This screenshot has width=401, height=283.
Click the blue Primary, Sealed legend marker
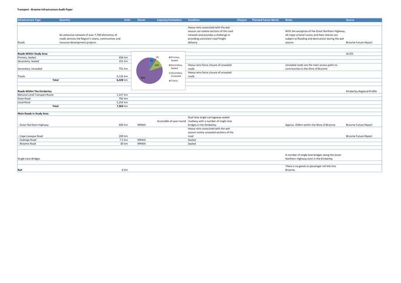[170, 57]
